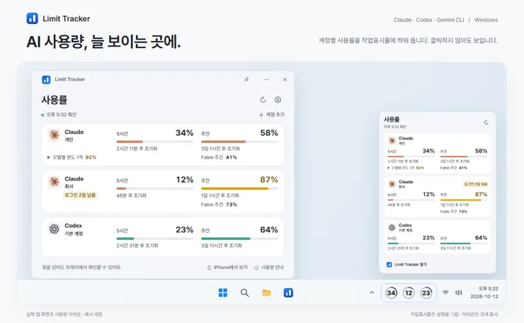Click the 34 usage circle in the tray
The image size is (524, 323).
tap(392, 293)
